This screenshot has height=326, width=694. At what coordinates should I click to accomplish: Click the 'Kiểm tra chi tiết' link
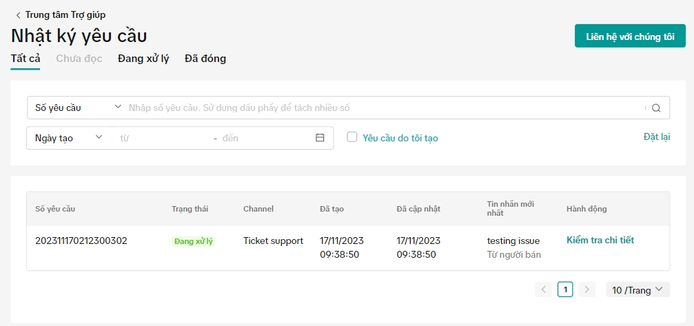(600, 241)
